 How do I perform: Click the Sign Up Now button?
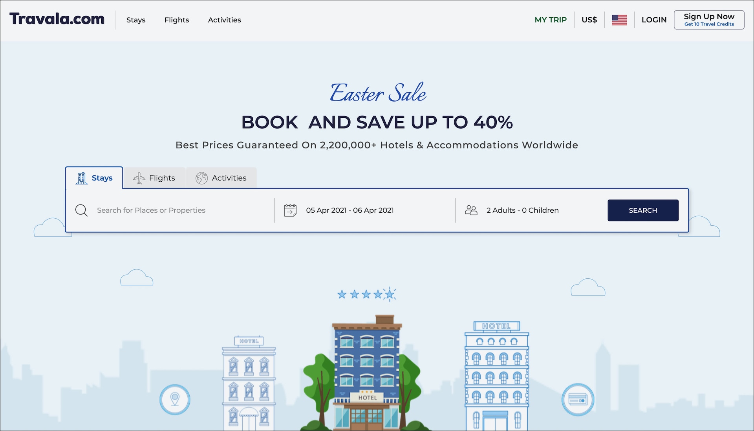pos(708,19)
